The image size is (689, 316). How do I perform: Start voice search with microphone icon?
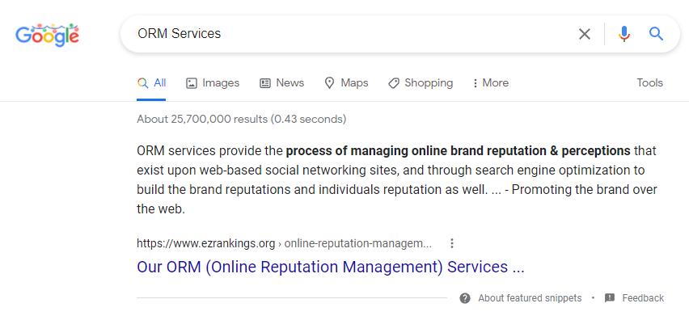tap(624, 34)
